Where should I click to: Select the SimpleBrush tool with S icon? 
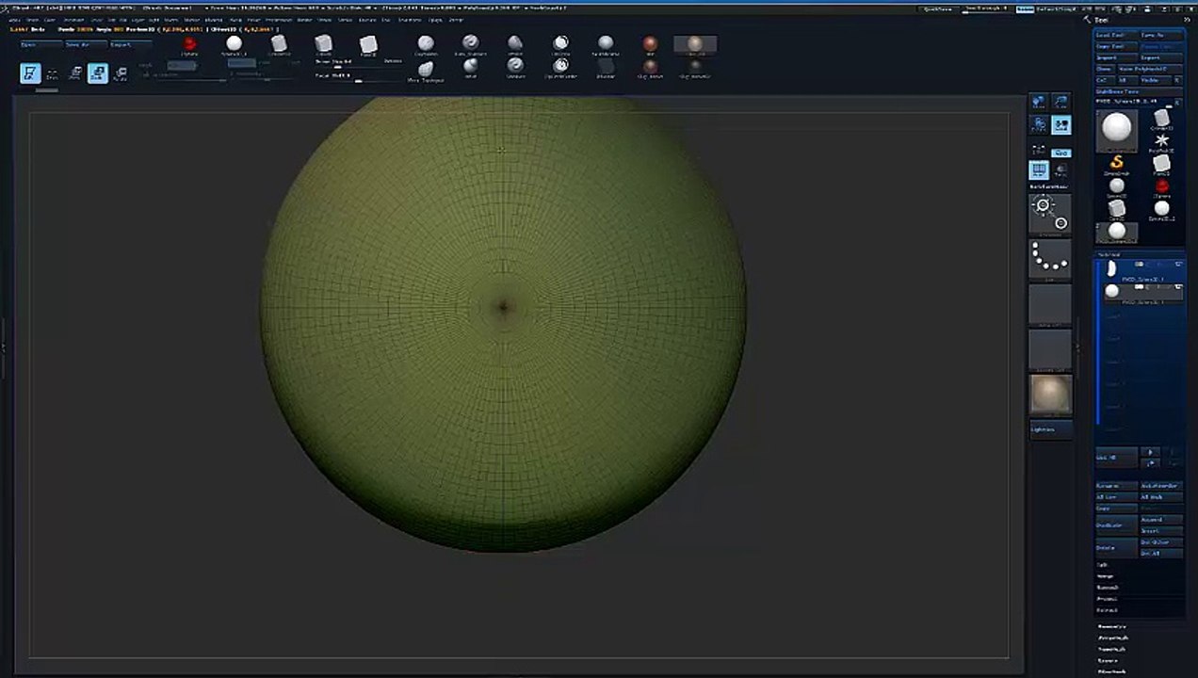[1116, 163]
